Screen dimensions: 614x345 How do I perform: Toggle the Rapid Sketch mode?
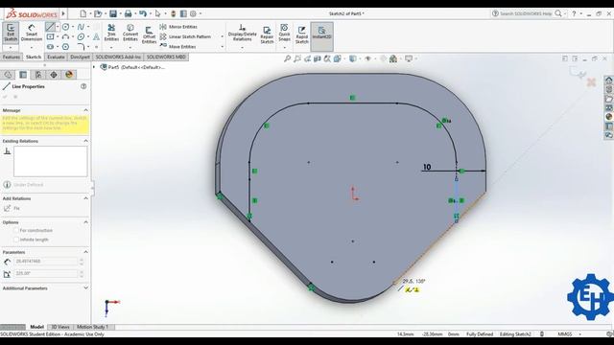[x=301, y=34]
